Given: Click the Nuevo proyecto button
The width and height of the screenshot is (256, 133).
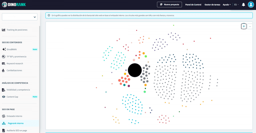Looking at the screenshot, I should 169,5.
